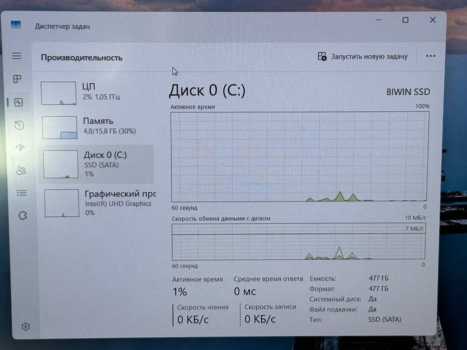Click the GPU mini graph thumbnail
The image size is (467, 350).
pos(62,203)
